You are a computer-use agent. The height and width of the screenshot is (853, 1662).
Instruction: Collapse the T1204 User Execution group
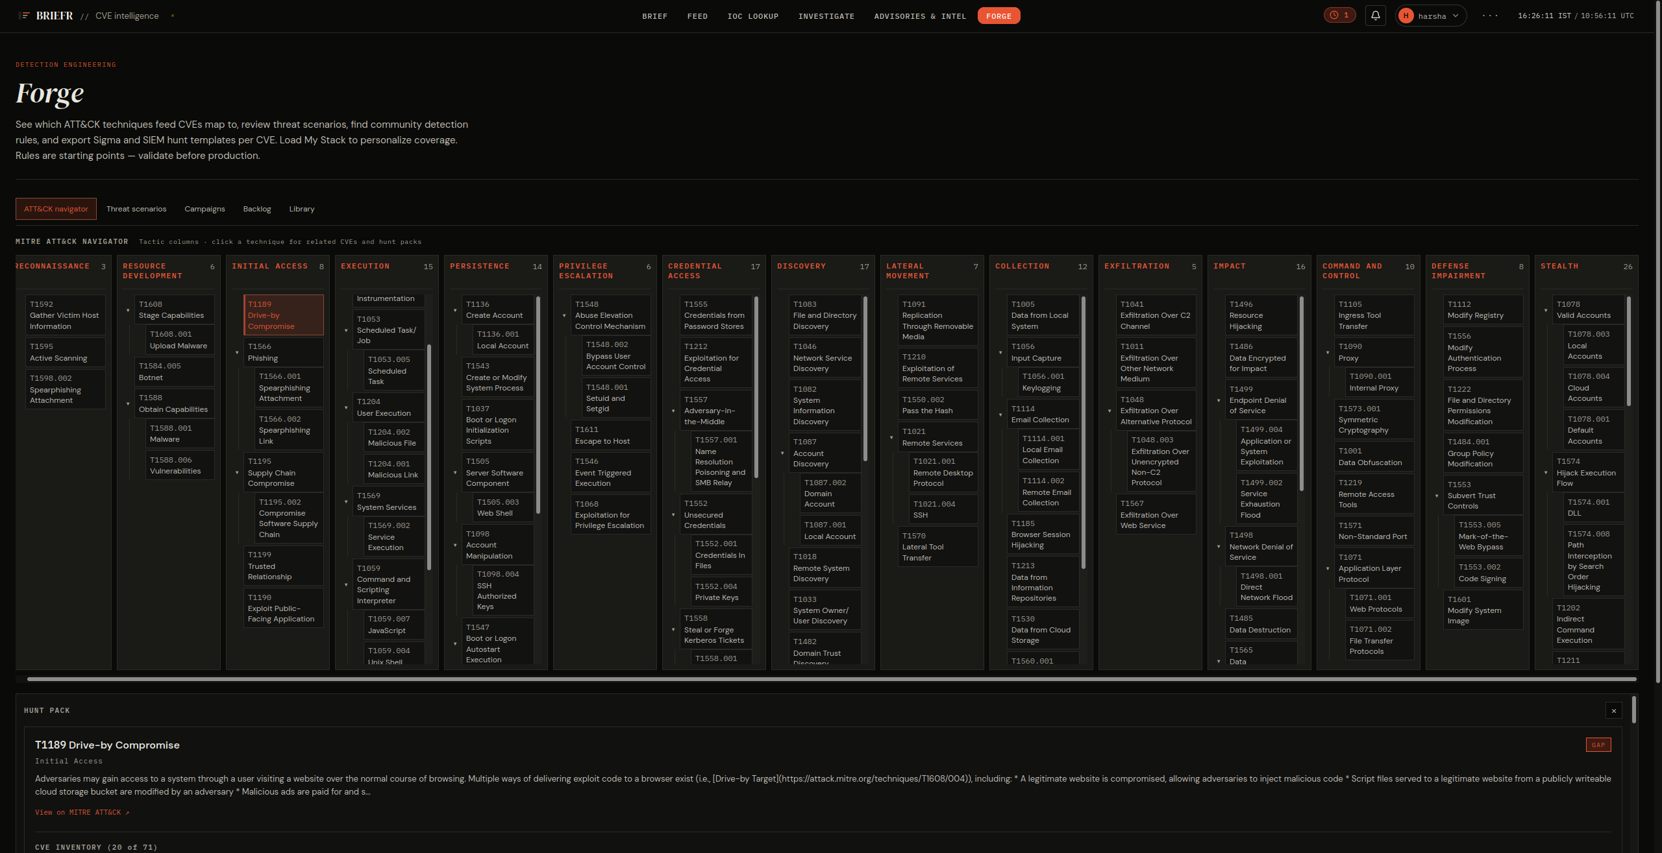pos(346,408)
